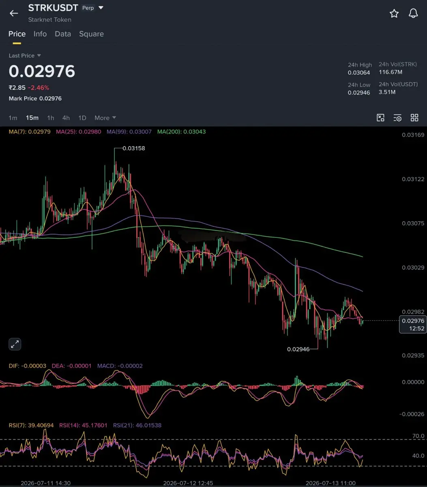Click the large 0.02976 last price

tap(42, 71)
